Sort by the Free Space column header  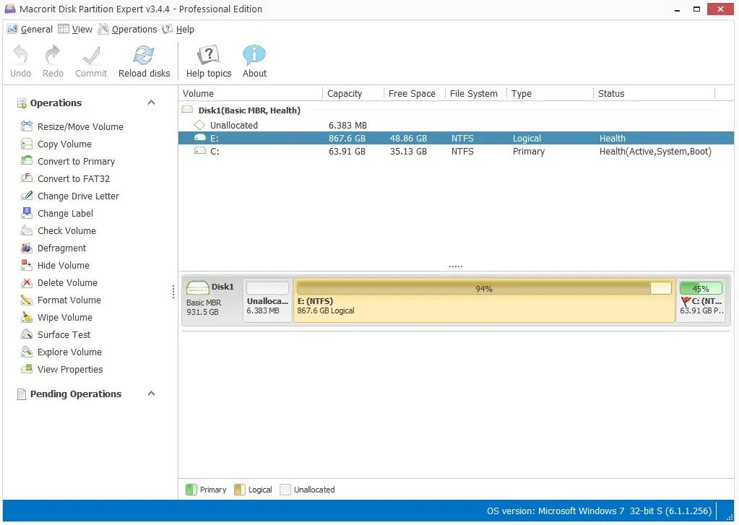415,93
